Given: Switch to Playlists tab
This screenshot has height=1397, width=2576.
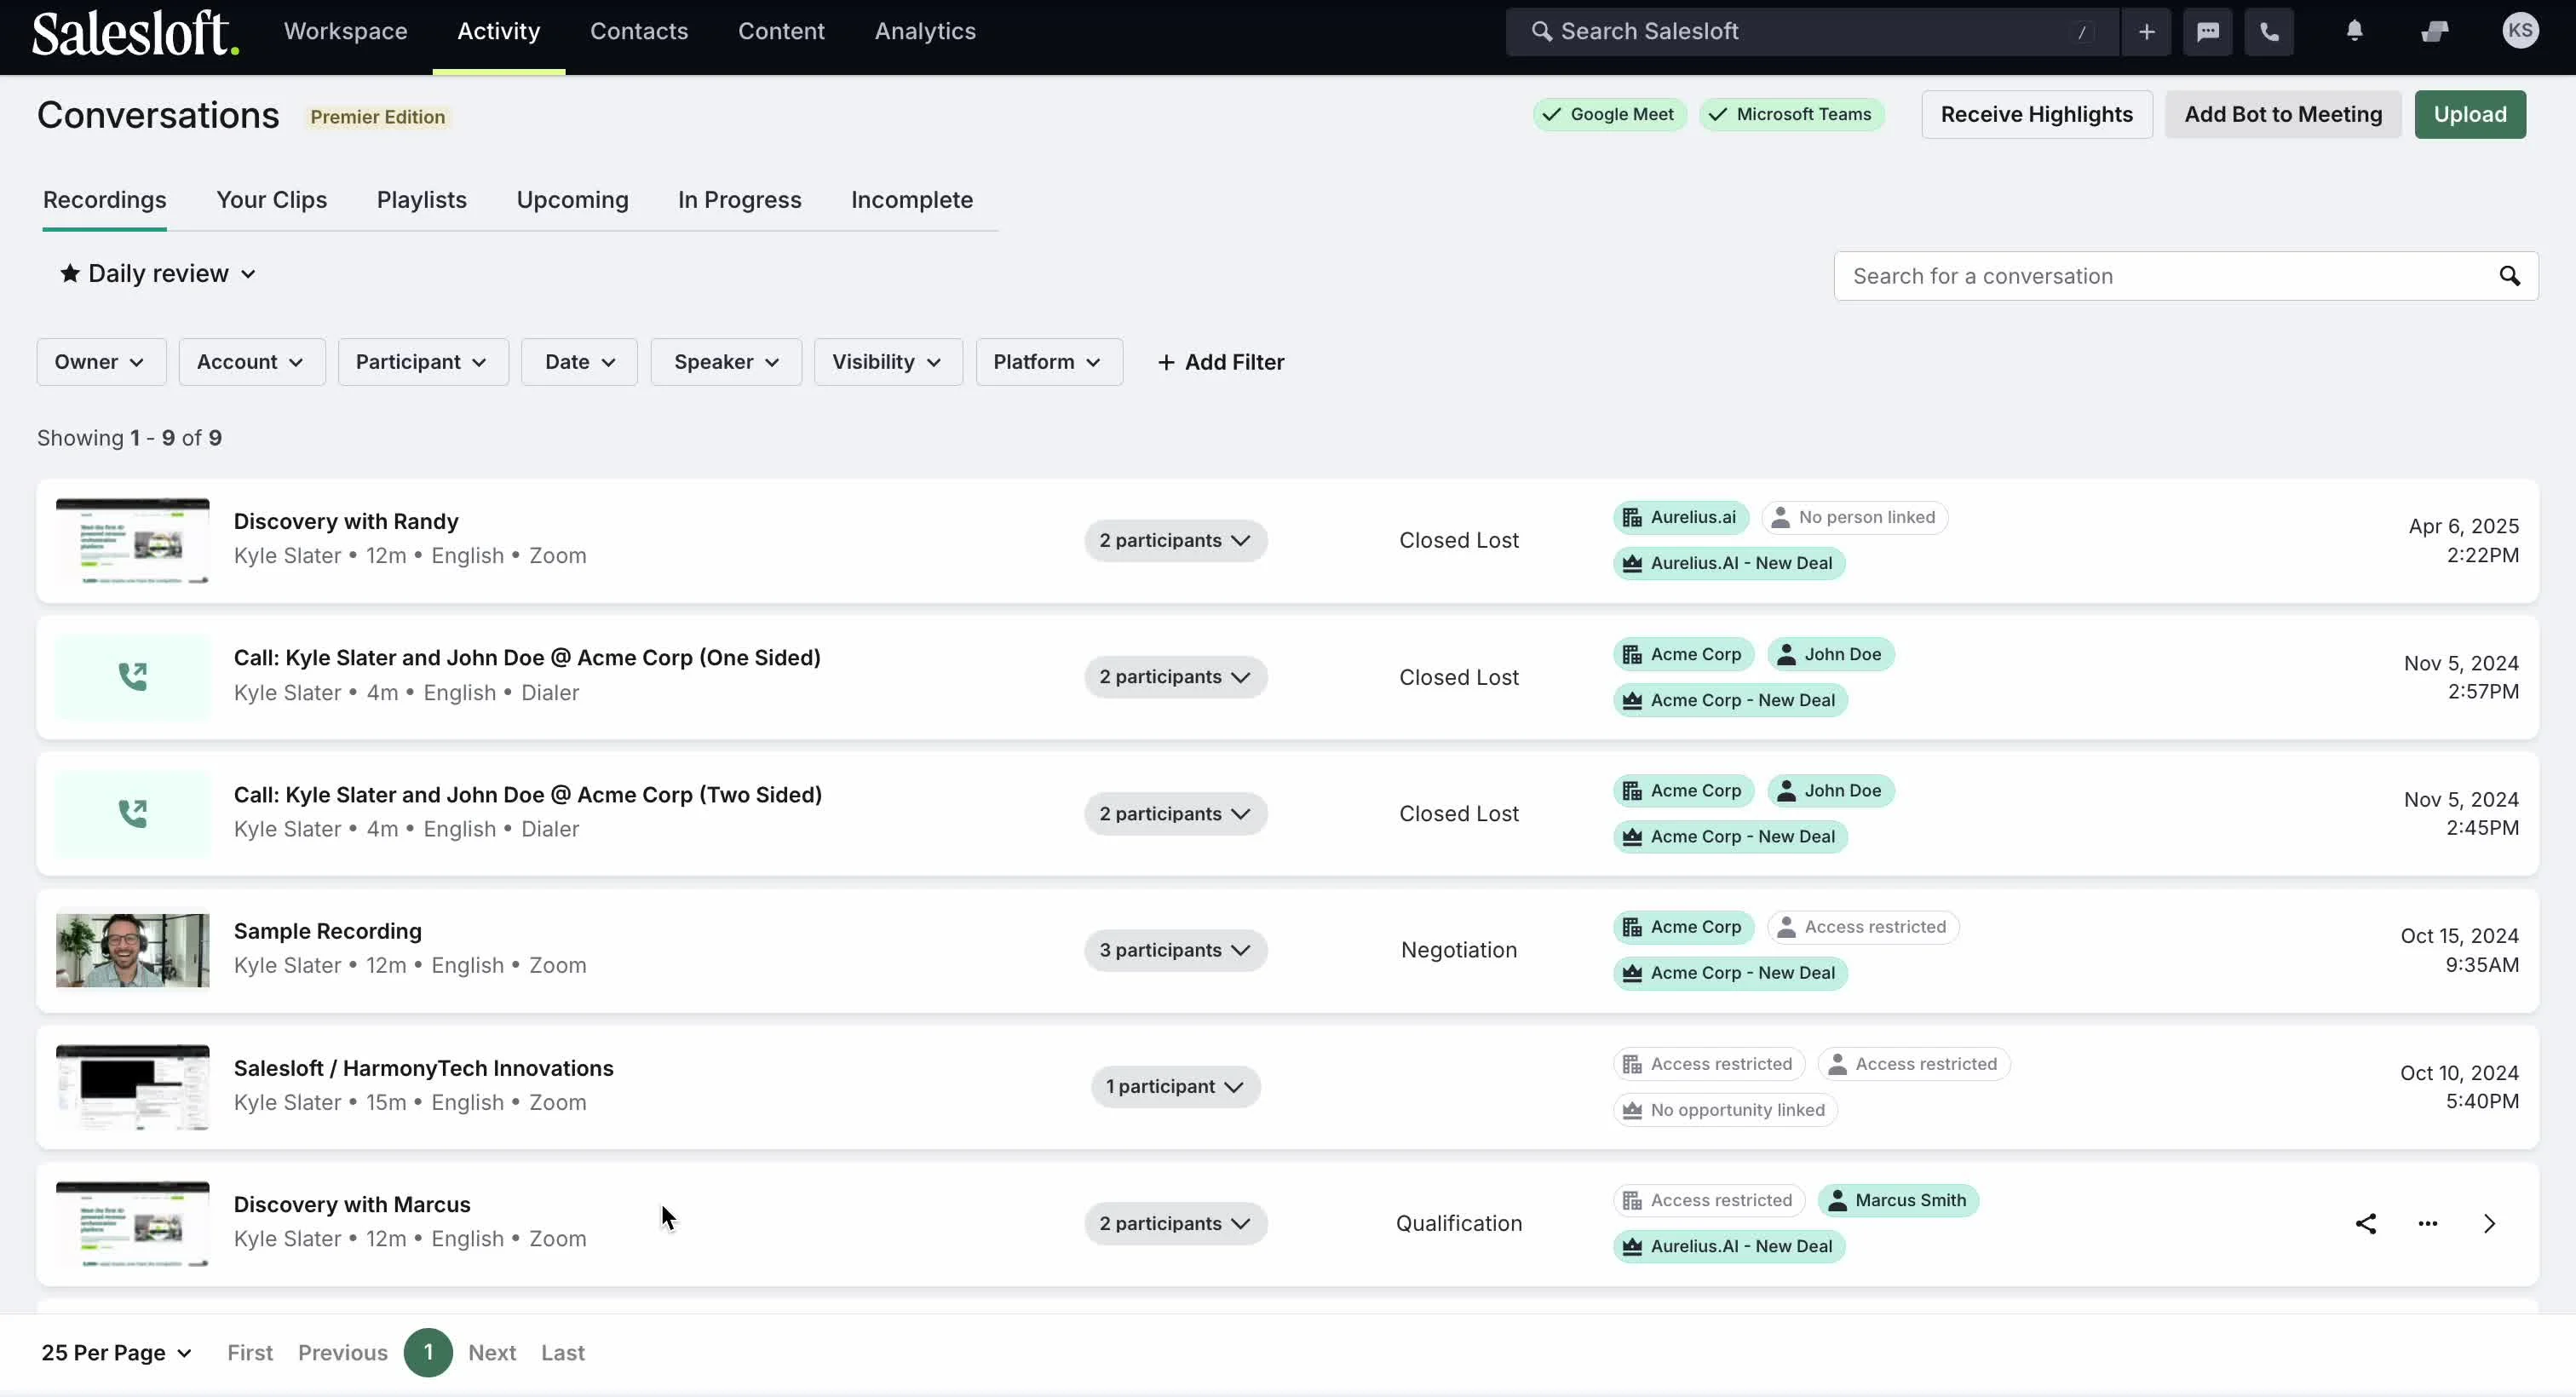Looking at the screenshot, I should pyautogui.click(x=422, y=200).
